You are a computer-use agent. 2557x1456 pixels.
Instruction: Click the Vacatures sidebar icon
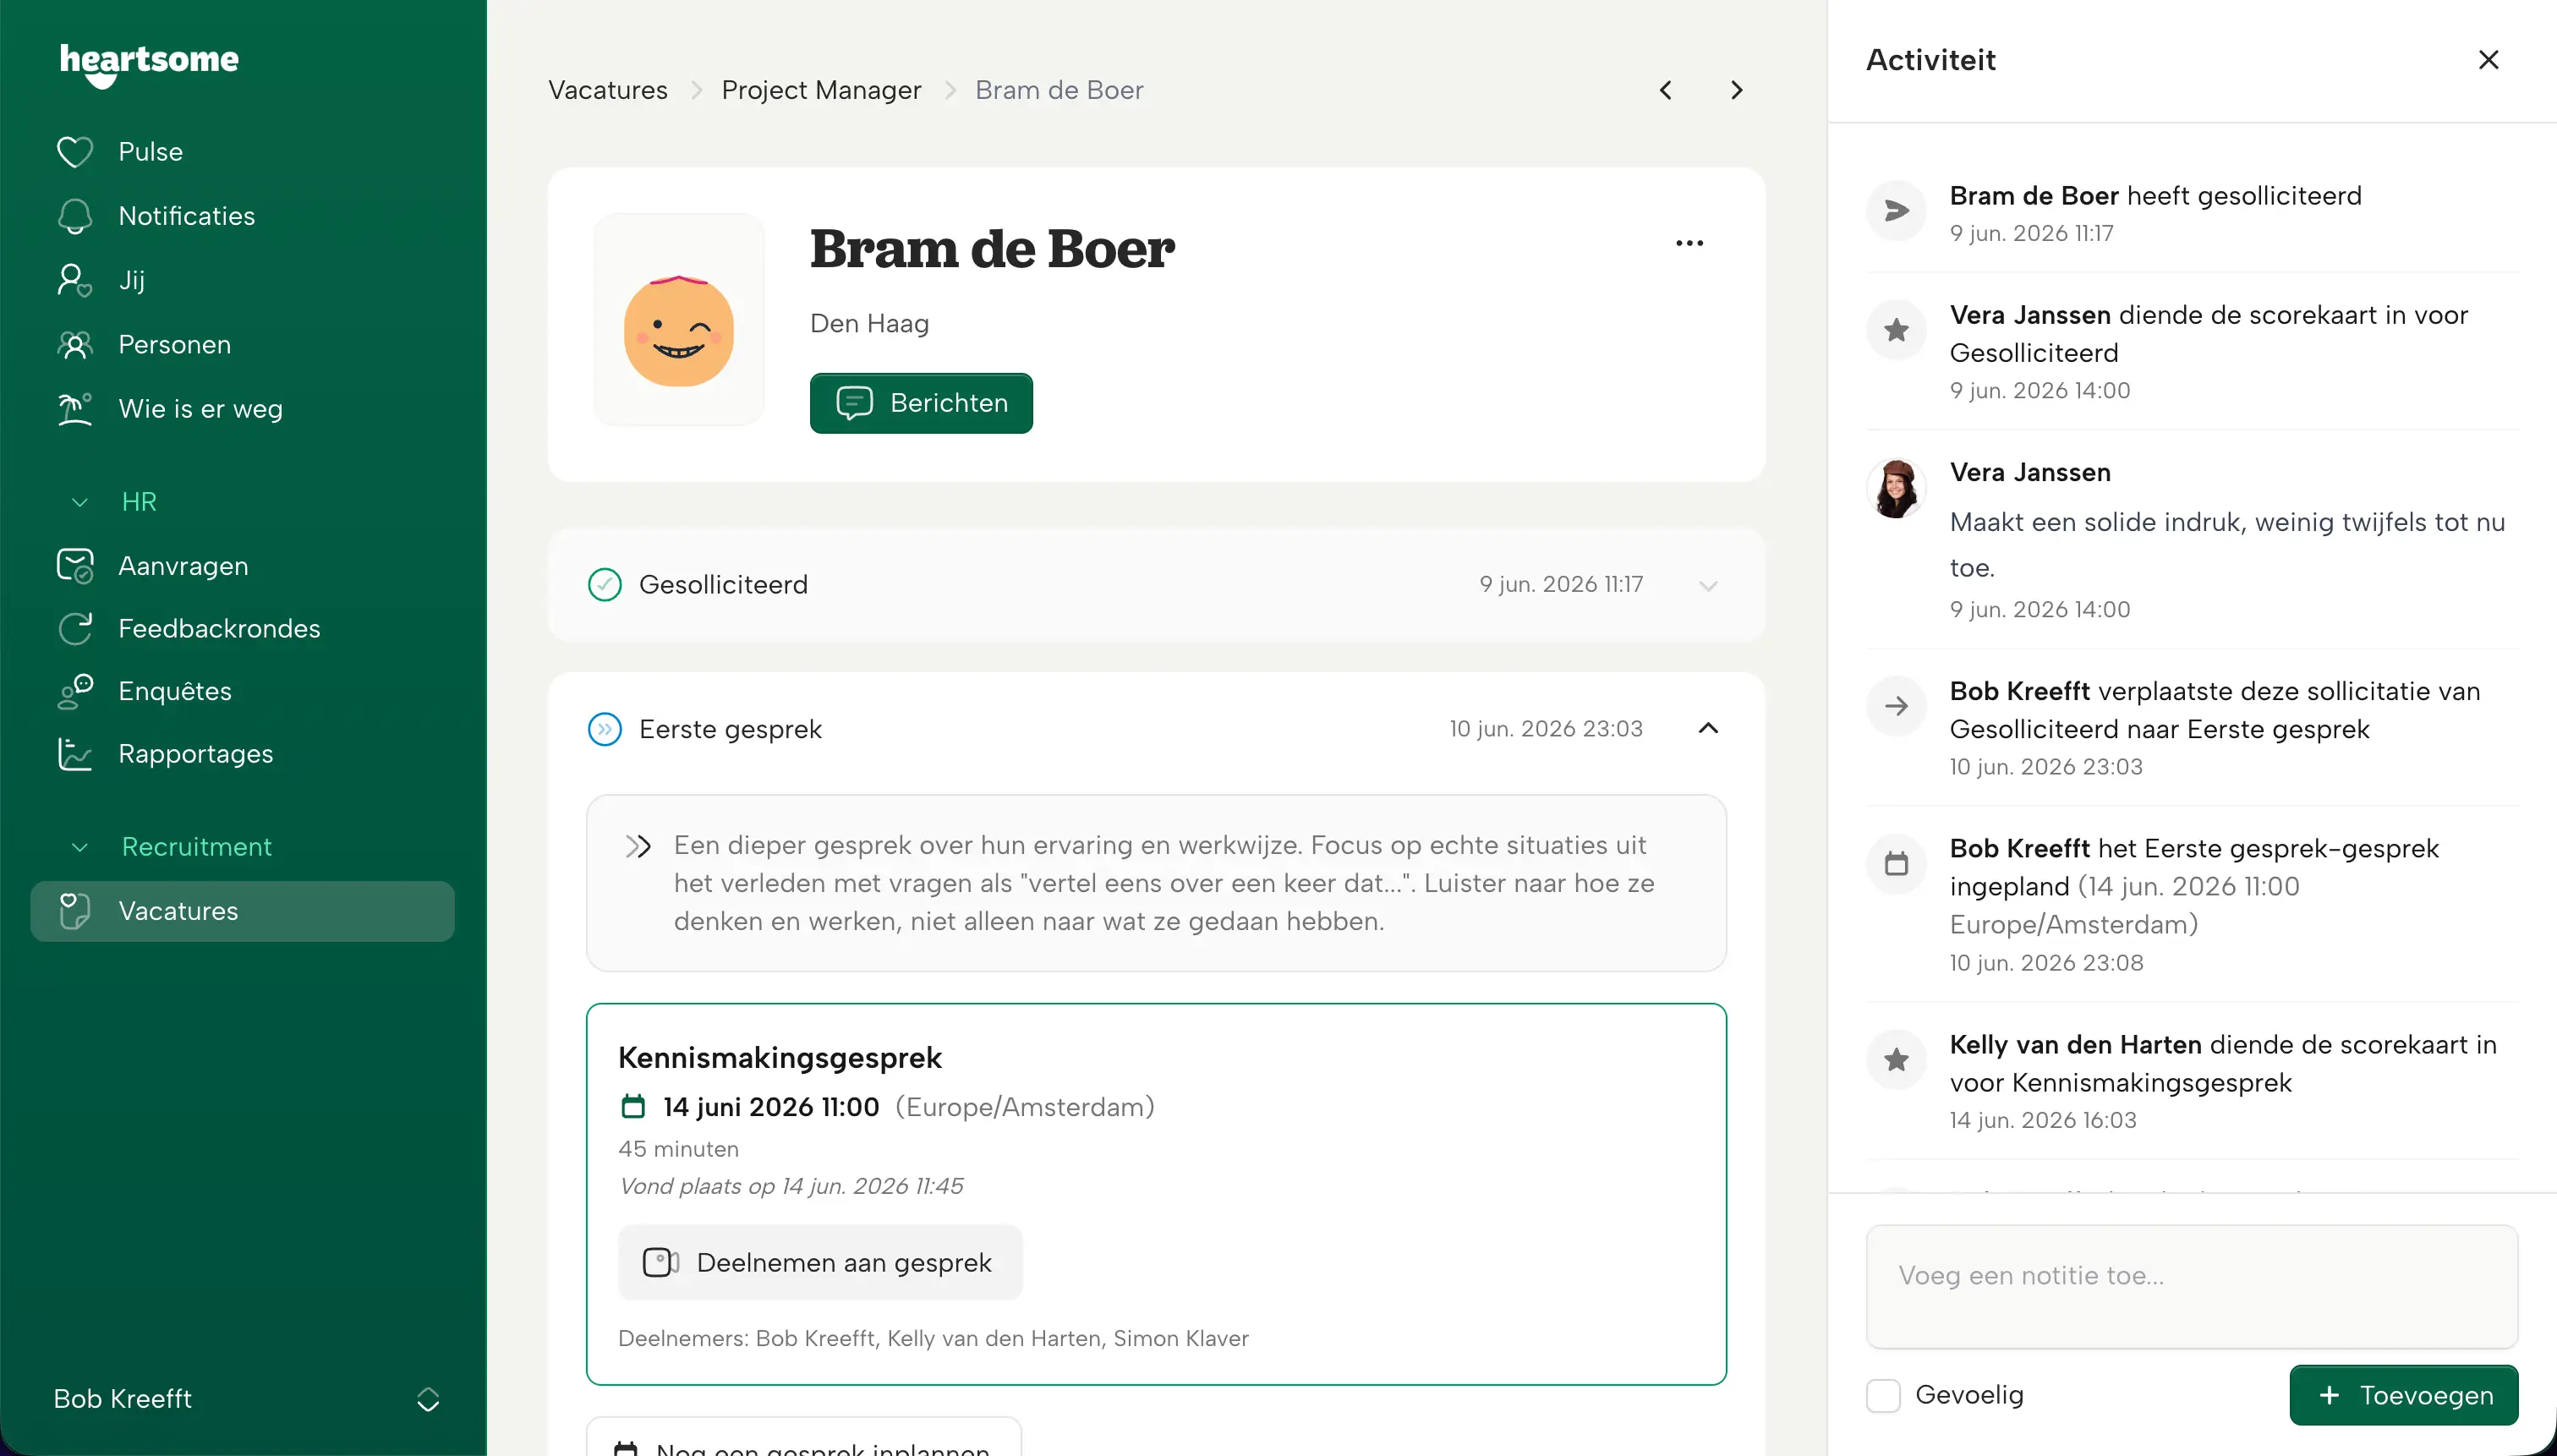pyautogui.click(x=75, y=911)
